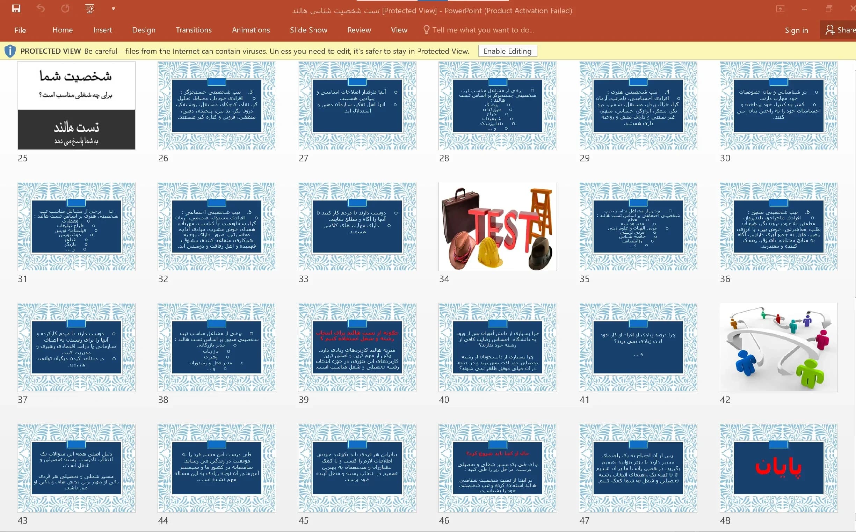Click the Share person icon
856x532 pixels.
[830, 30]
